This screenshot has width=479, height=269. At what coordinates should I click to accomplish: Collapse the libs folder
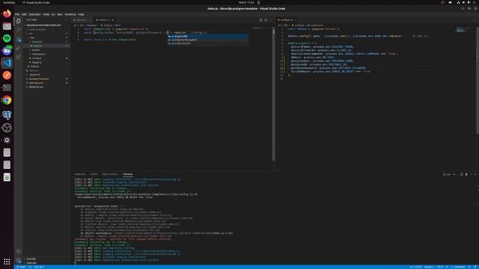click(32, 37)
